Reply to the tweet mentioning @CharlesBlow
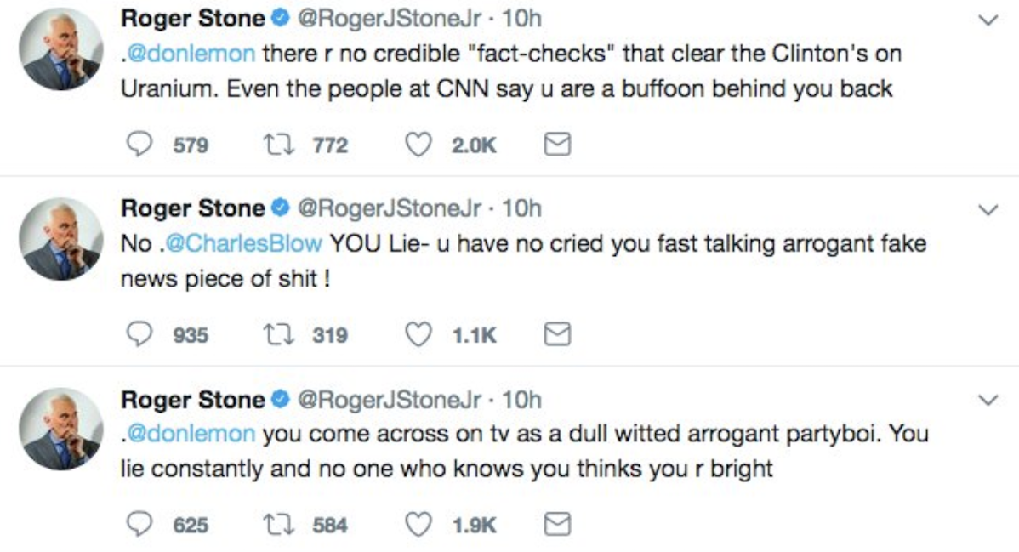 (139, 335)
